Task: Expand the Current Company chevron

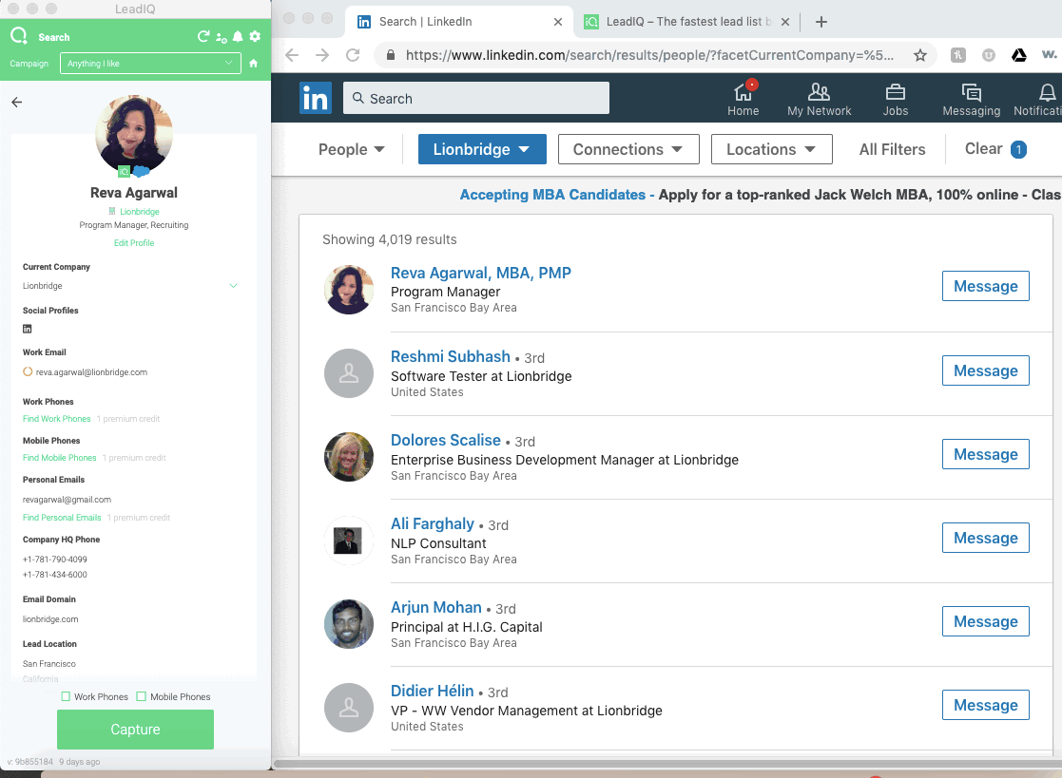Action: pyautogui.click(x=233, y=286)
